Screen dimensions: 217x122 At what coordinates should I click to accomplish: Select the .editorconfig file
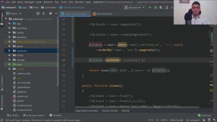coord(23,74)
